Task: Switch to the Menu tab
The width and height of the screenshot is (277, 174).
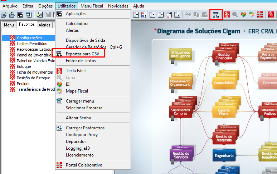Action: 9,25
